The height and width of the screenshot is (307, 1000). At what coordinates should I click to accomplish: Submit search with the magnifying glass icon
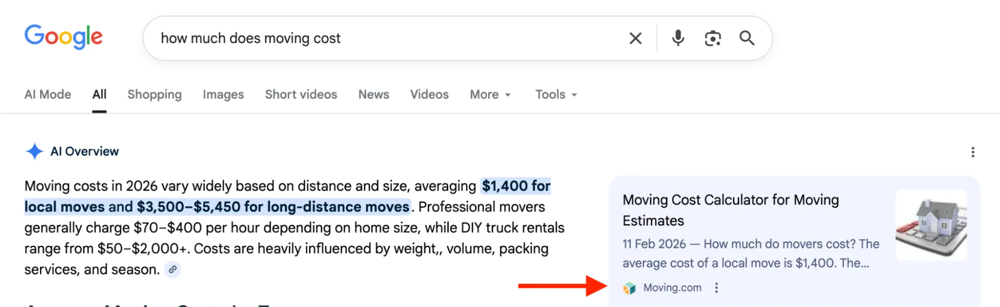point(747,38)
